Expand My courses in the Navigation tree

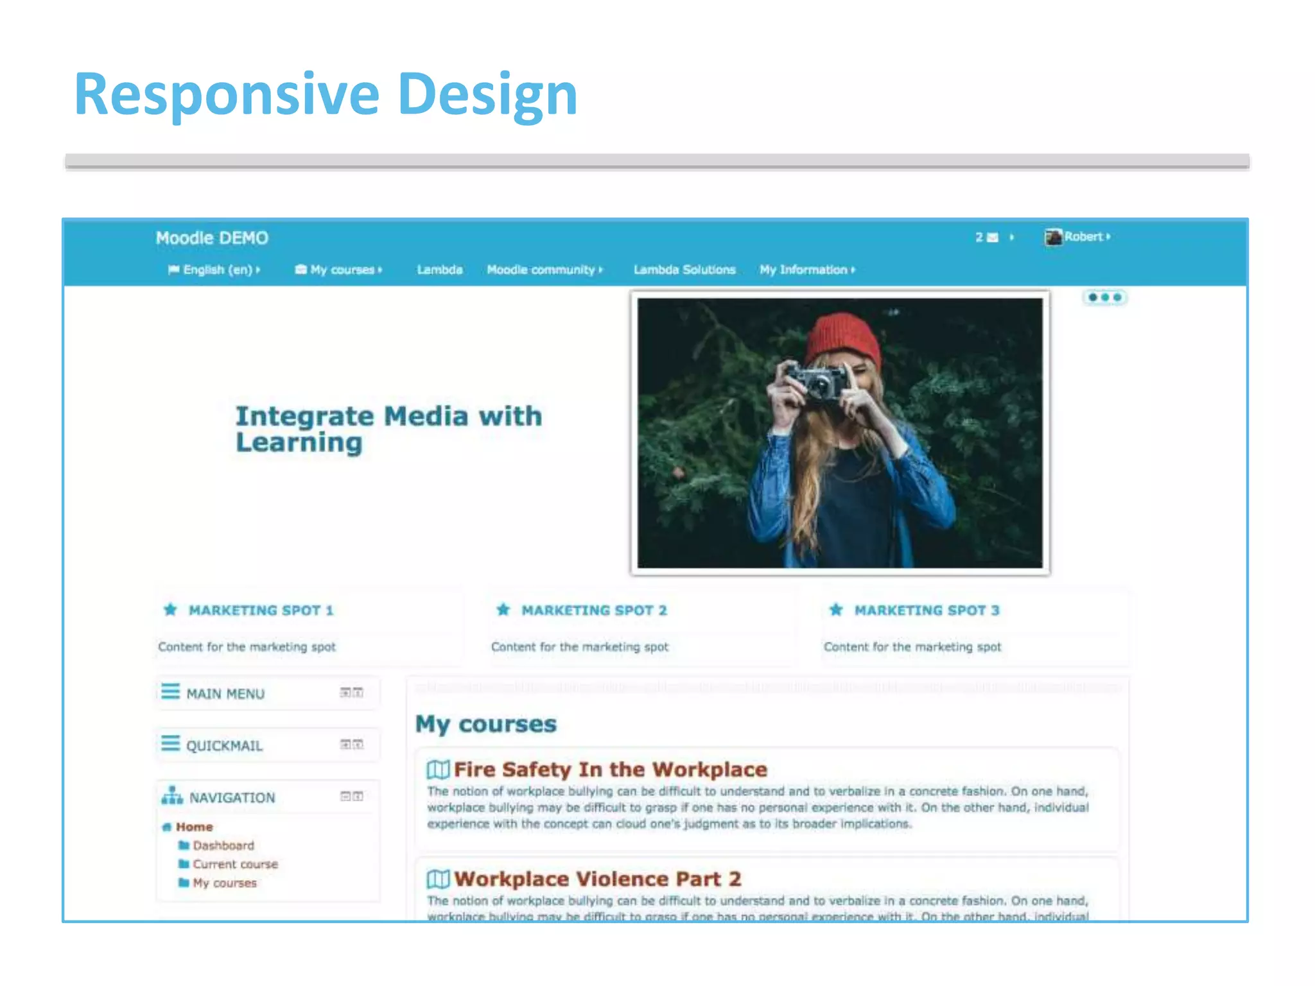click(225, 883)
